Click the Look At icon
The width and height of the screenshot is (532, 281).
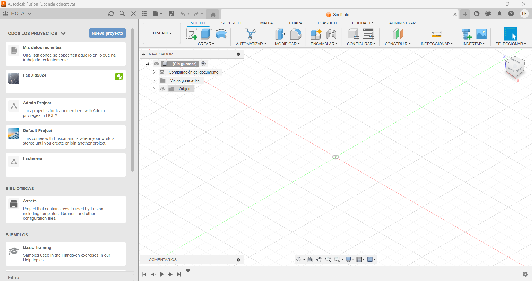[310, 259]
